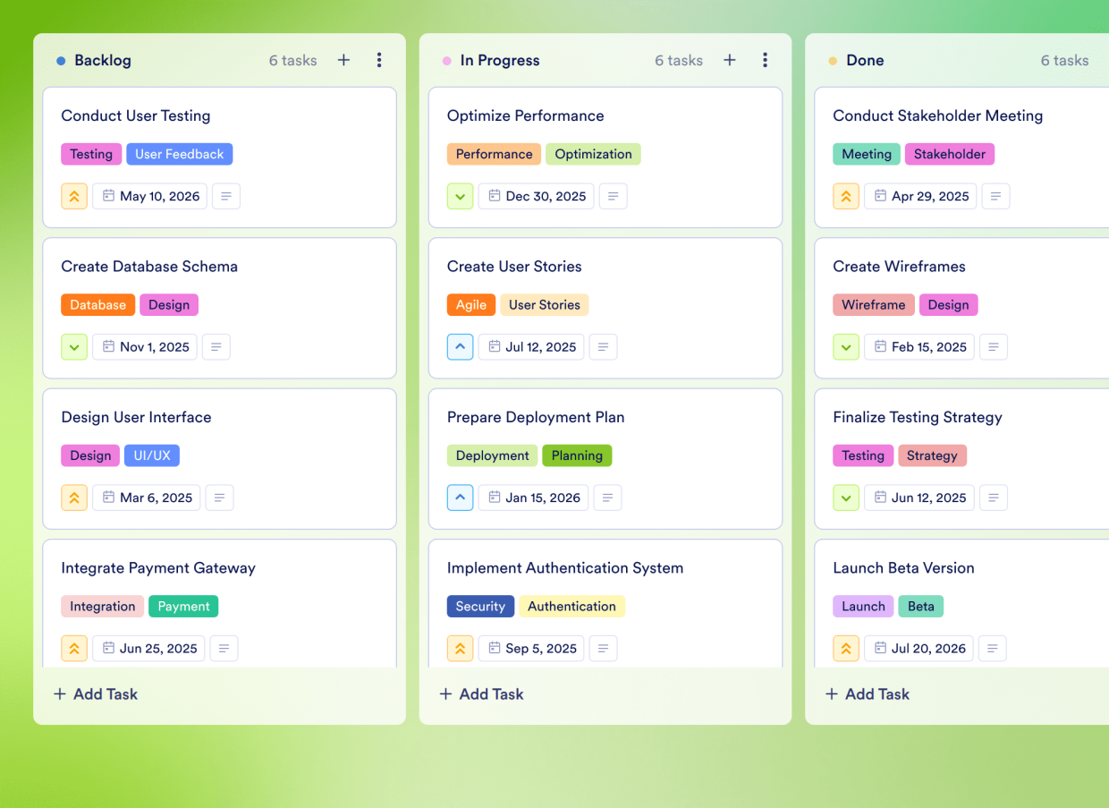Click the Sep 5, 2025 due date field
The image size is (1109, 808).
[x=531, y=648]
